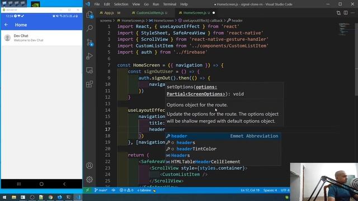This screenshot has height=201, width=358.
Task: Click the screens folder in the breadcrumb
Action: pyautogui.click(x=106, y=21)
